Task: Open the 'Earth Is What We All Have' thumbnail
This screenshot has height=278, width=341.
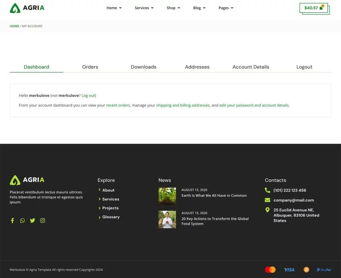Action: pos(167,196)
